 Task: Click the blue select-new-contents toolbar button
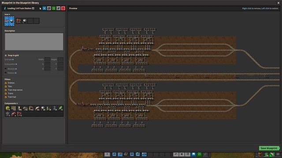tap(44, 8)
